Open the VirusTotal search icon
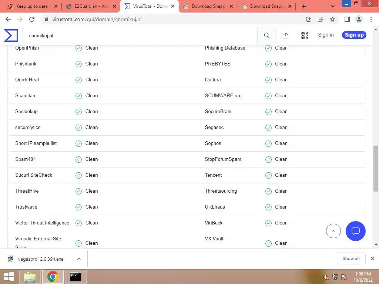 266,35
